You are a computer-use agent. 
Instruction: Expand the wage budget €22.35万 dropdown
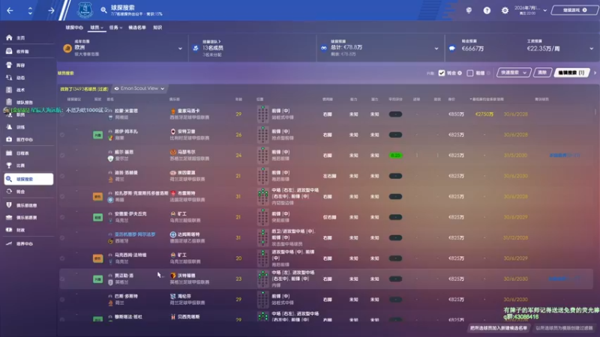(x=591, y=49)
